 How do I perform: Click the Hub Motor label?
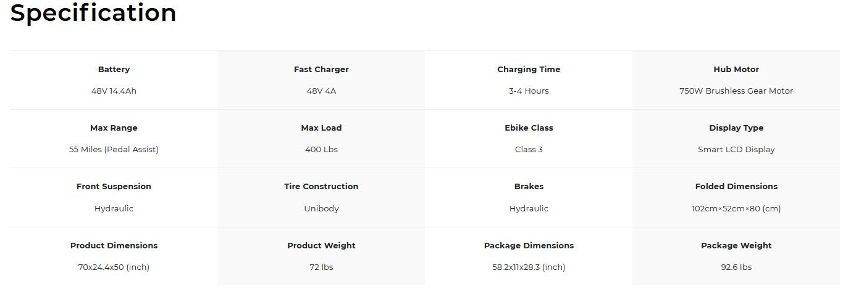736,70
